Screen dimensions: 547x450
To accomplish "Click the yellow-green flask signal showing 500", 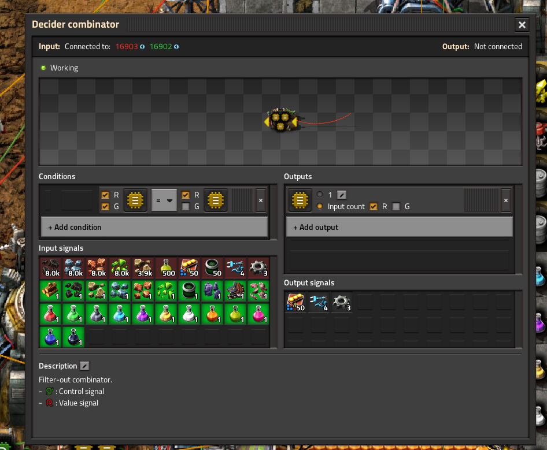I will coord(166,267).
